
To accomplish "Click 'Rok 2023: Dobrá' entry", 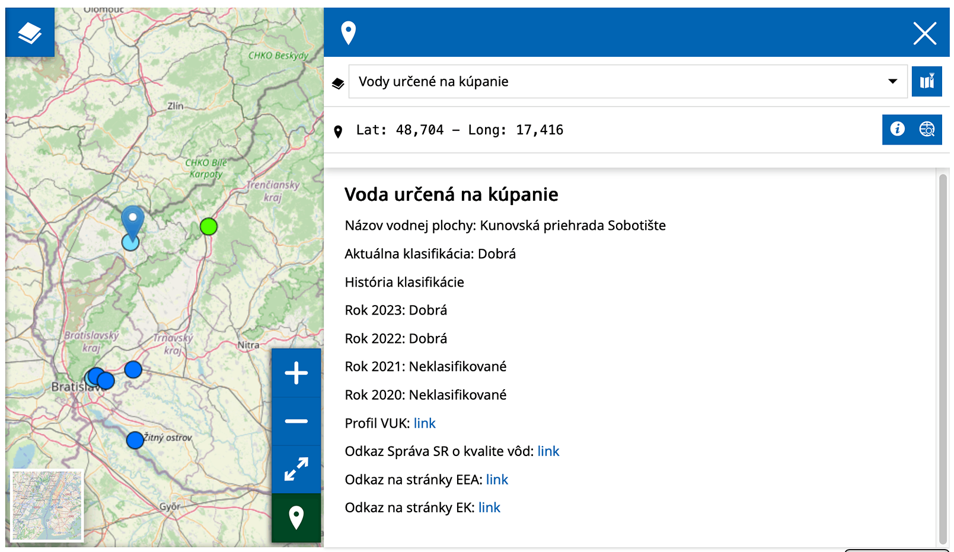I will (396, 310).
